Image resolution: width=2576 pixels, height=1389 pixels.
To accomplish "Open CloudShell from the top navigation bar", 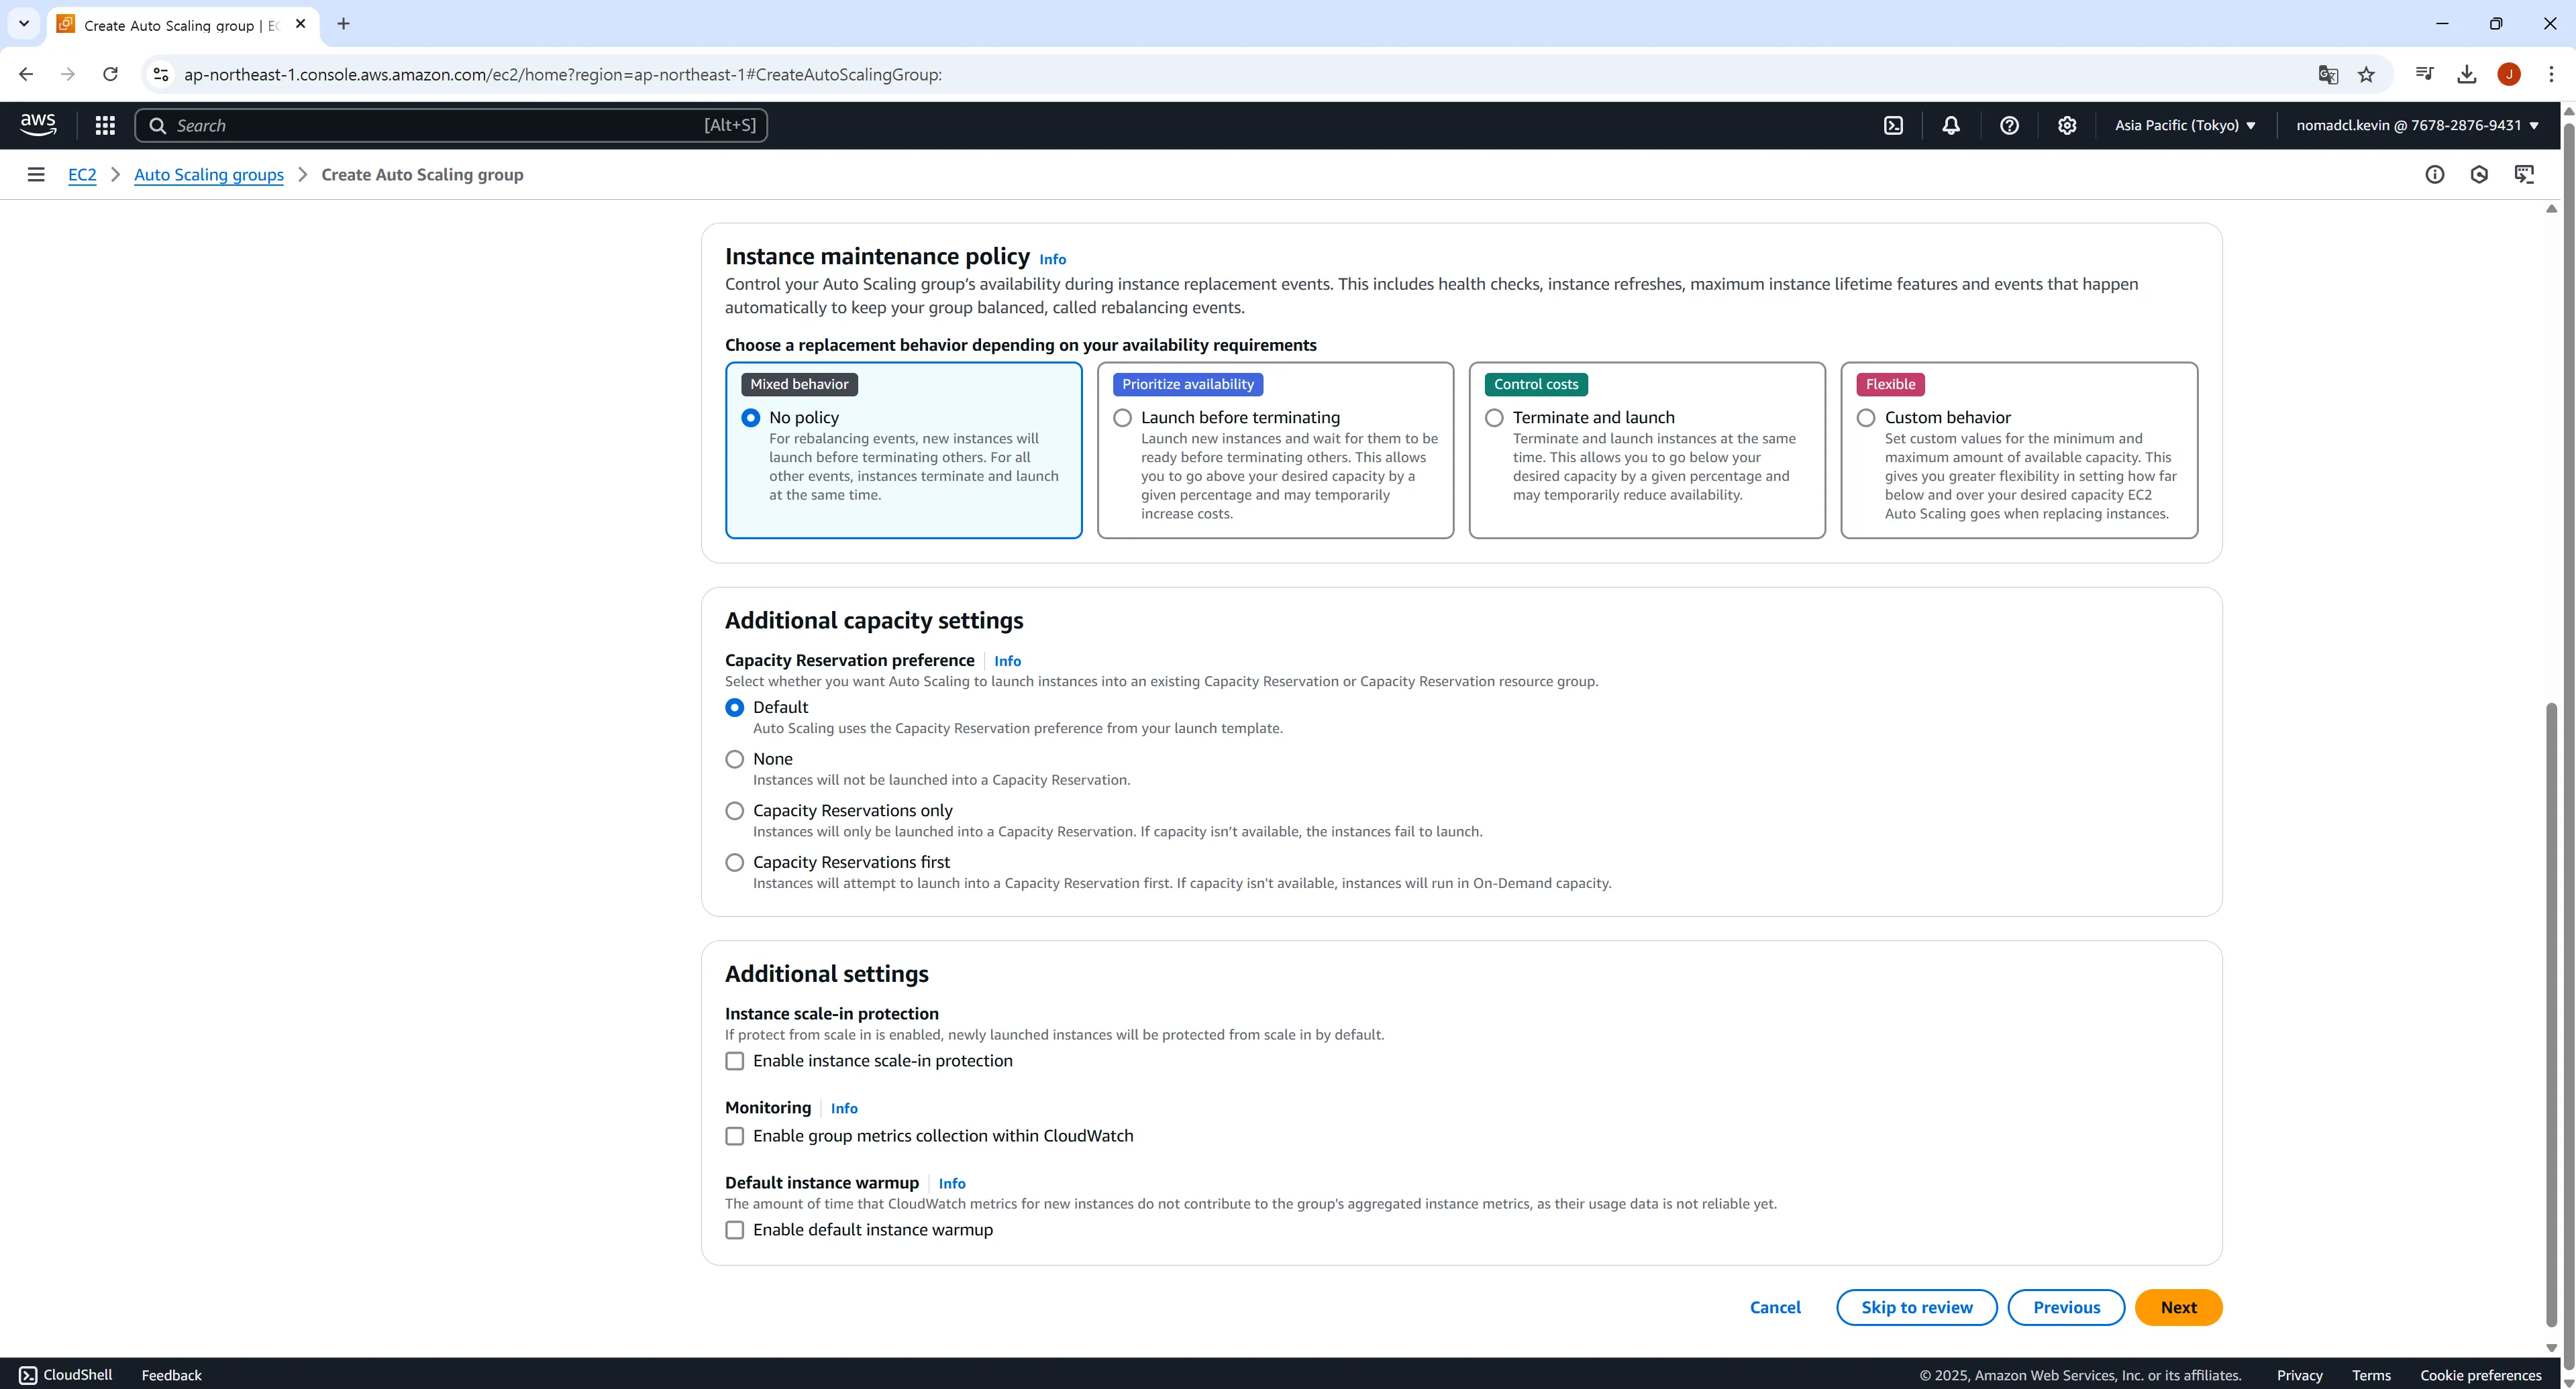I will click(1893, 125).
